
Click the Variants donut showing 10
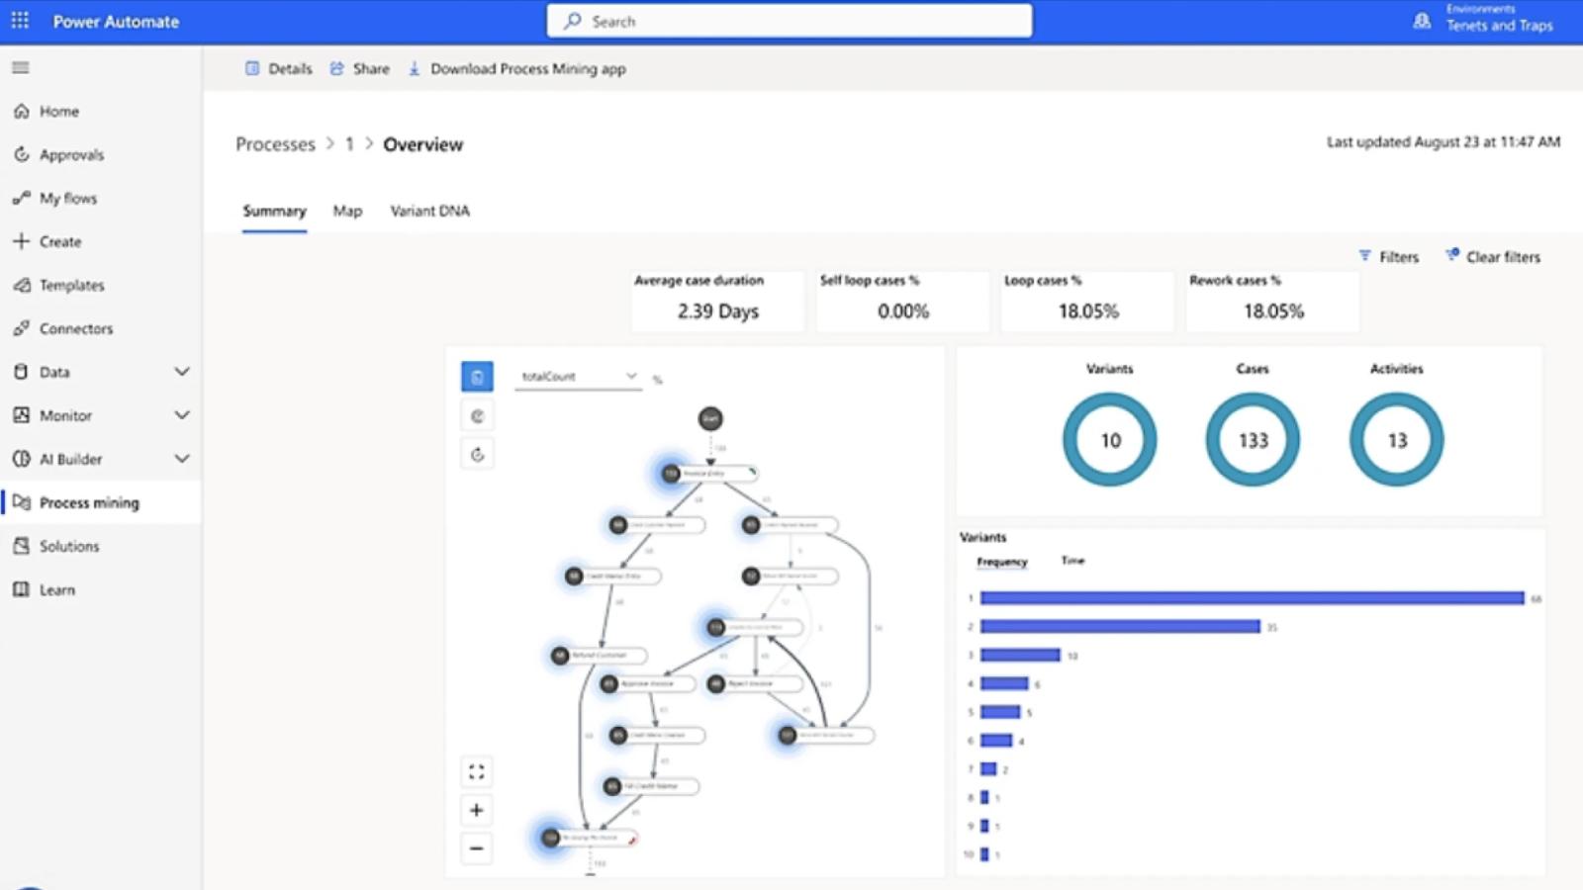1110,440
